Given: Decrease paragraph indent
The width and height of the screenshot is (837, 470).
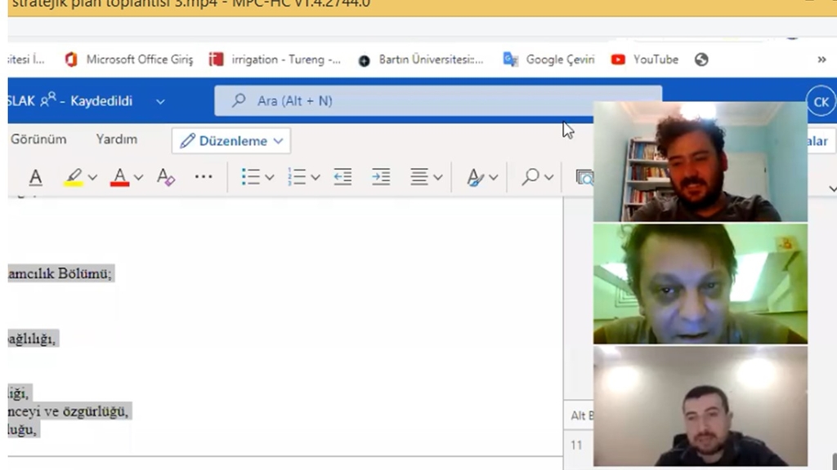Looking at the screenshot, I should tap(342, 177).
